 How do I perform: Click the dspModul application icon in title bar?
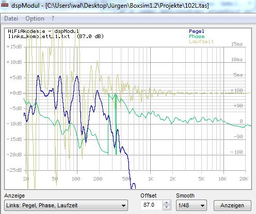click(5, 5)
